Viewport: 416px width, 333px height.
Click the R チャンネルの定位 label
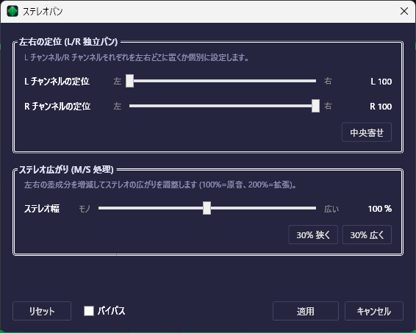click(x=57, y=106)
